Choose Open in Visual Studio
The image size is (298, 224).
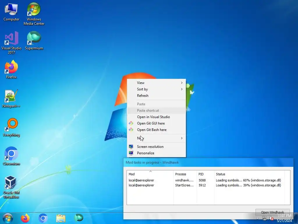click(x=156, y=117)
